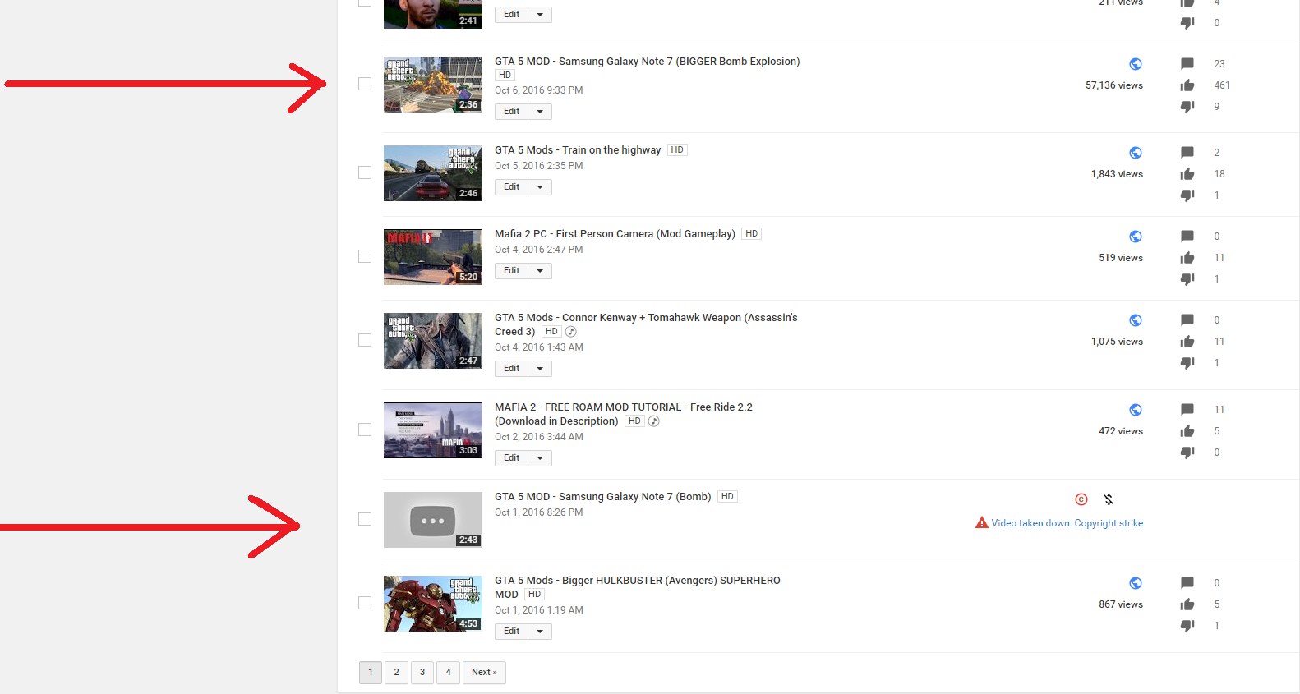
Task: Click the globe privacy icon for Connor Kenway video
Action: pos(1136,320)
